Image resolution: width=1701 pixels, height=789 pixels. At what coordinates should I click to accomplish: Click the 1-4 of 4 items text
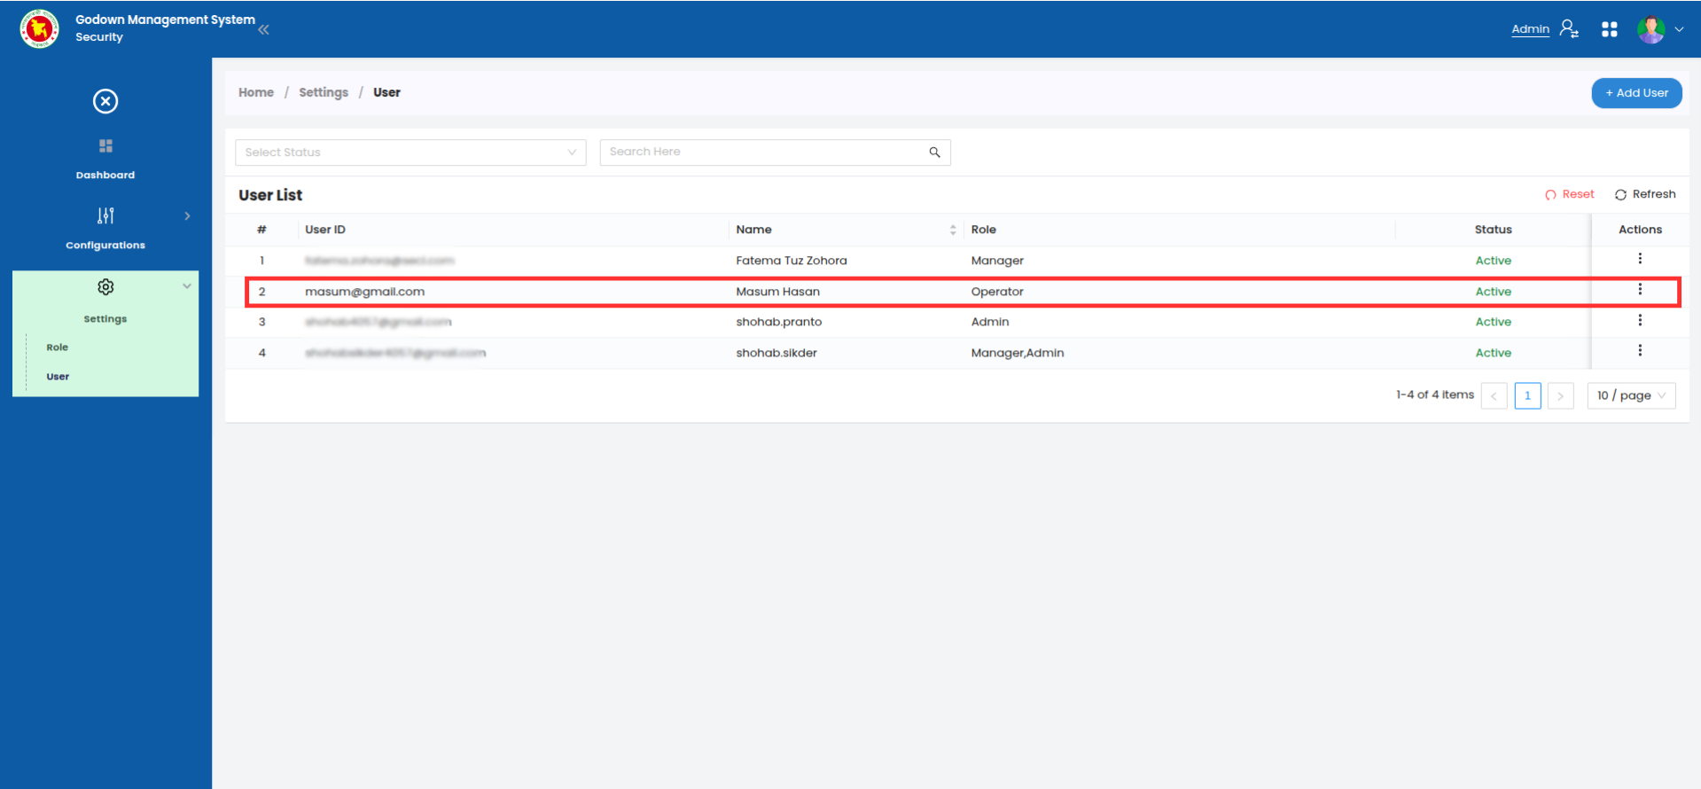click(1434, 394)
